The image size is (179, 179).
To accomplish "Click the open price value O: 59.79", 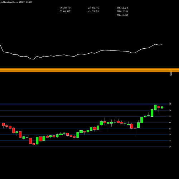I will [x=65, y=8].
